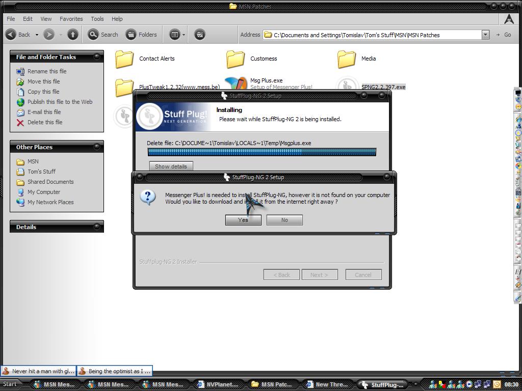This screenshot has width=522, height=391.
Task: Open the Tools menu
Action: [97, 19]
